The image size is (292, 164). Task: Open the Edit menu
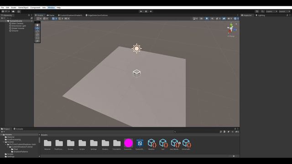[7, 8]
